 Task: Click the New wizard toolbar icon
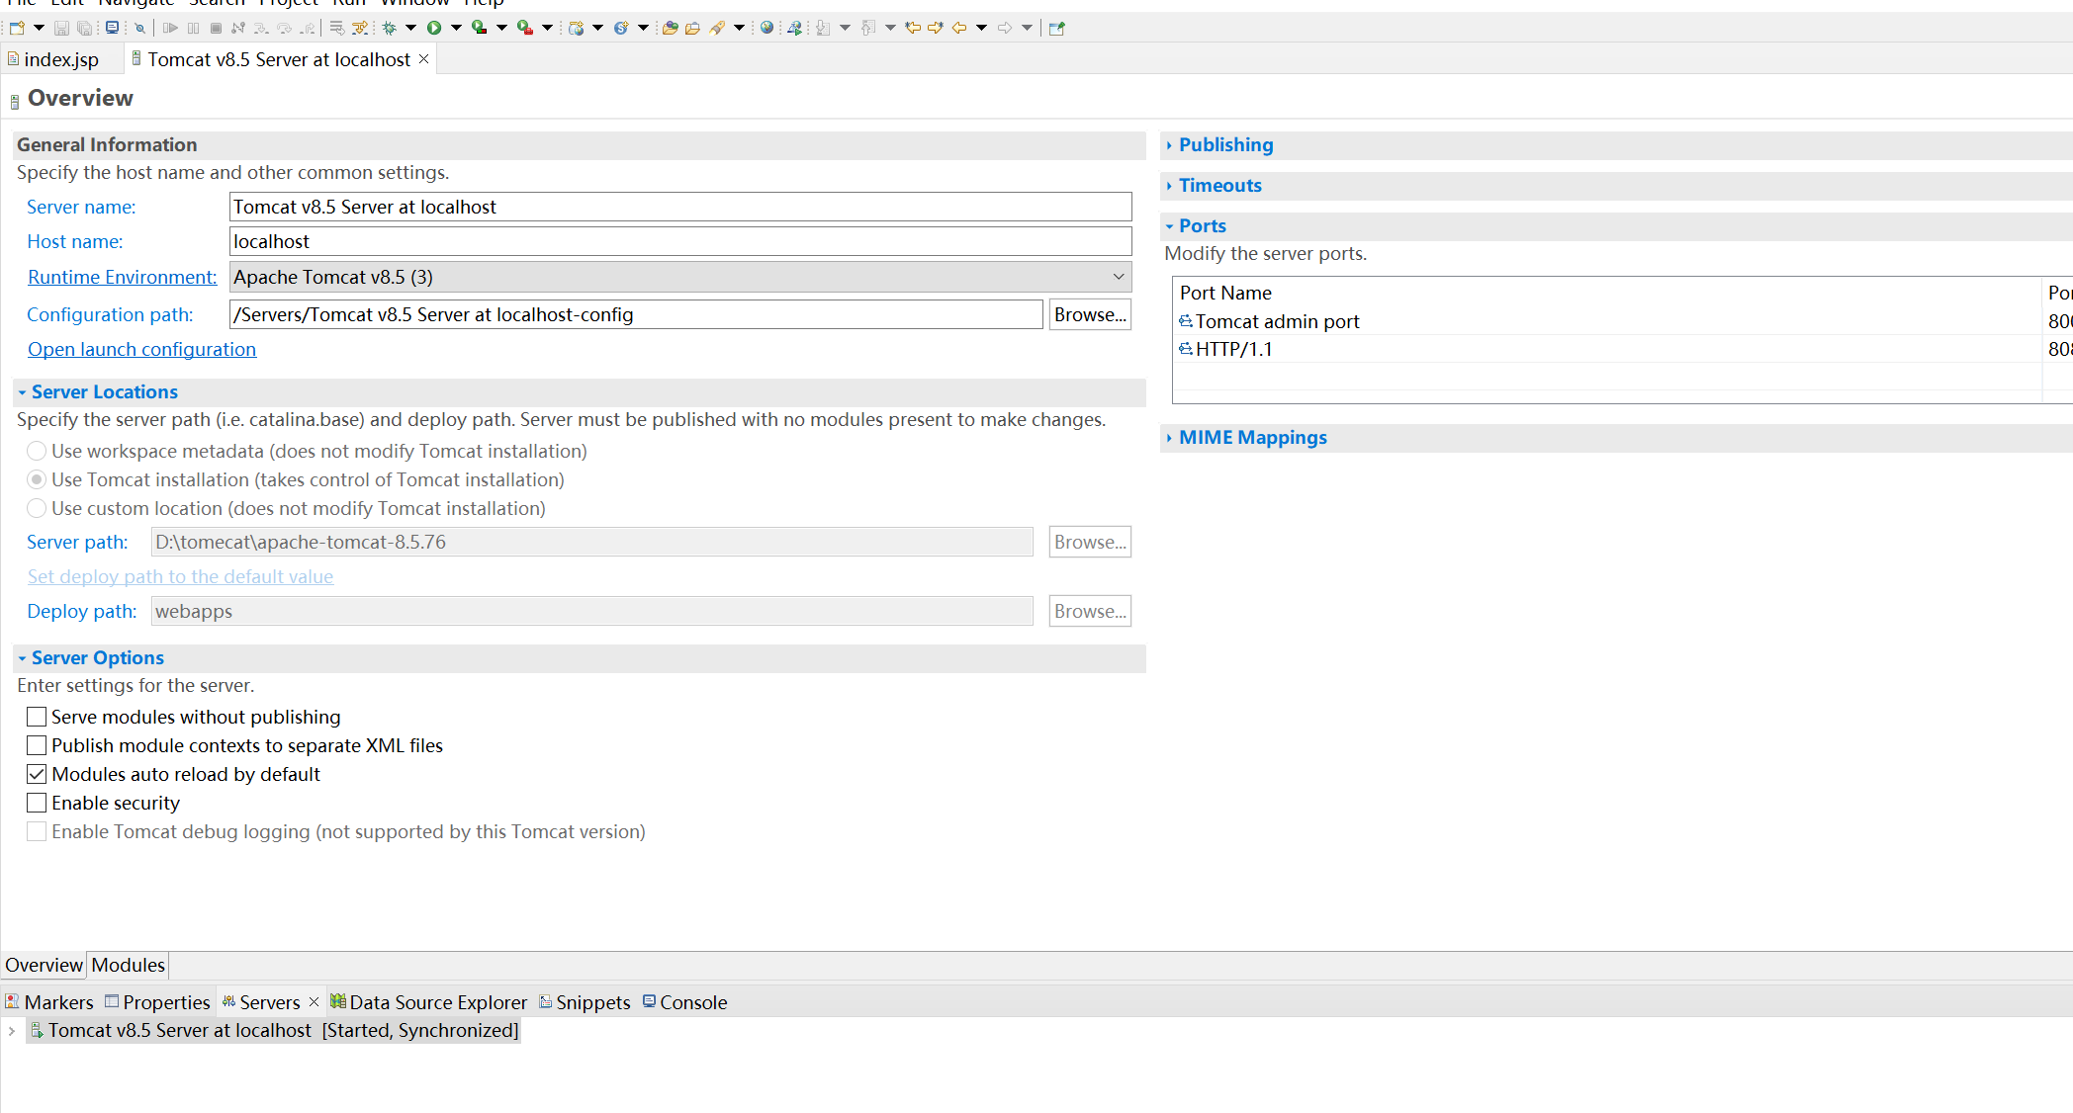(17, 28)
